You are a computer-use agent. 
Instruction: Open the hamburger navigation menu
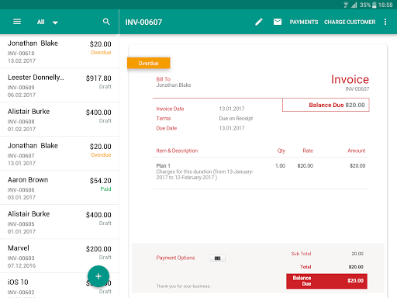[x=17, y=22]
